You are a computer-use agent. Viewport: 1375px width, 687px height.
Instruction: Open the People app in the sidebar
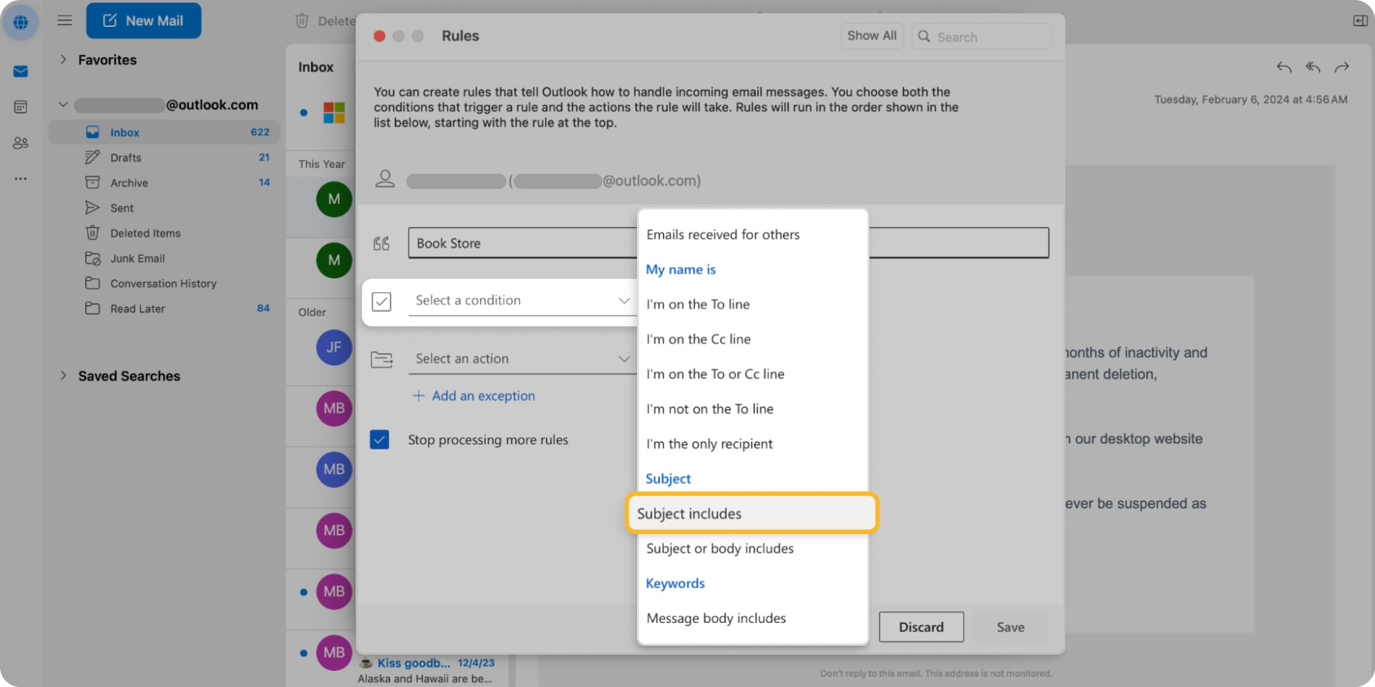20,142
